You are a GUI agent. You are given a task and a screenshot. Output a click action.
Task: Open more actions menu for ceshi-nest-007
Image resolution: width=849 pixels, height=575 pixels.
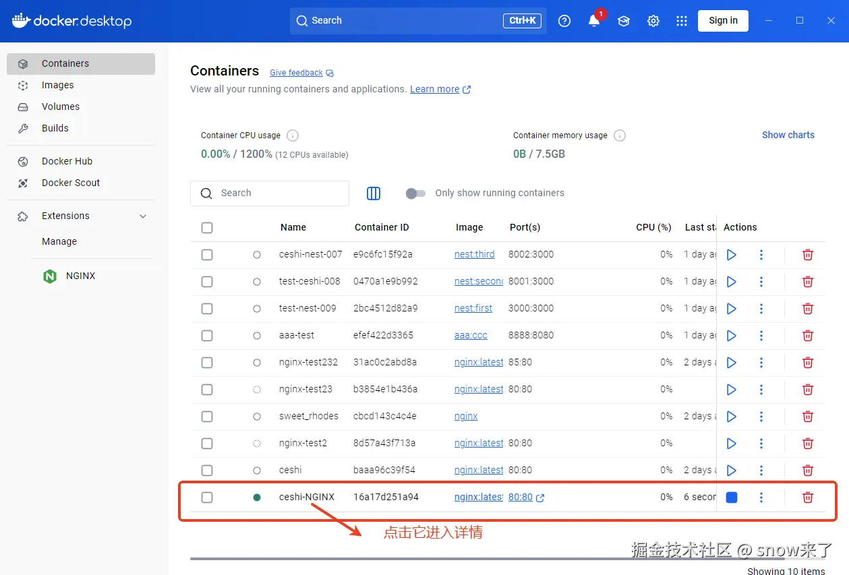(761, 255)
